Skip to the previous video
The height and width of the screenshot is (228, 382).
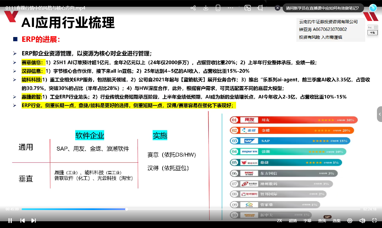(23, 221)
